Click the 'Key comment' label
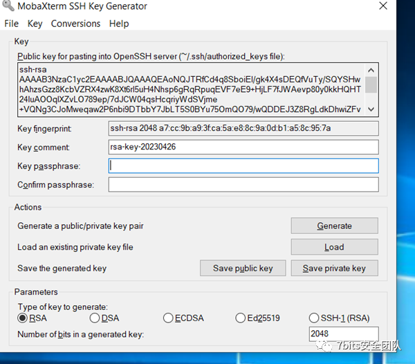 pos(44,147)
